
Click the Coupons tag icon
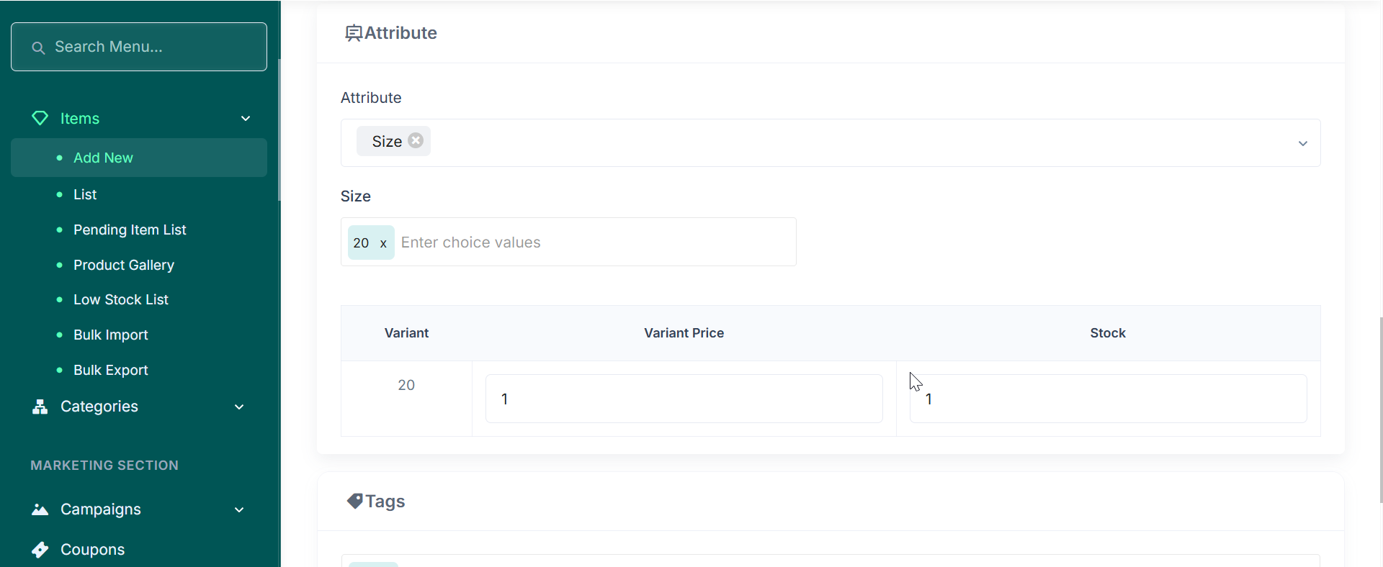(40, 550)
